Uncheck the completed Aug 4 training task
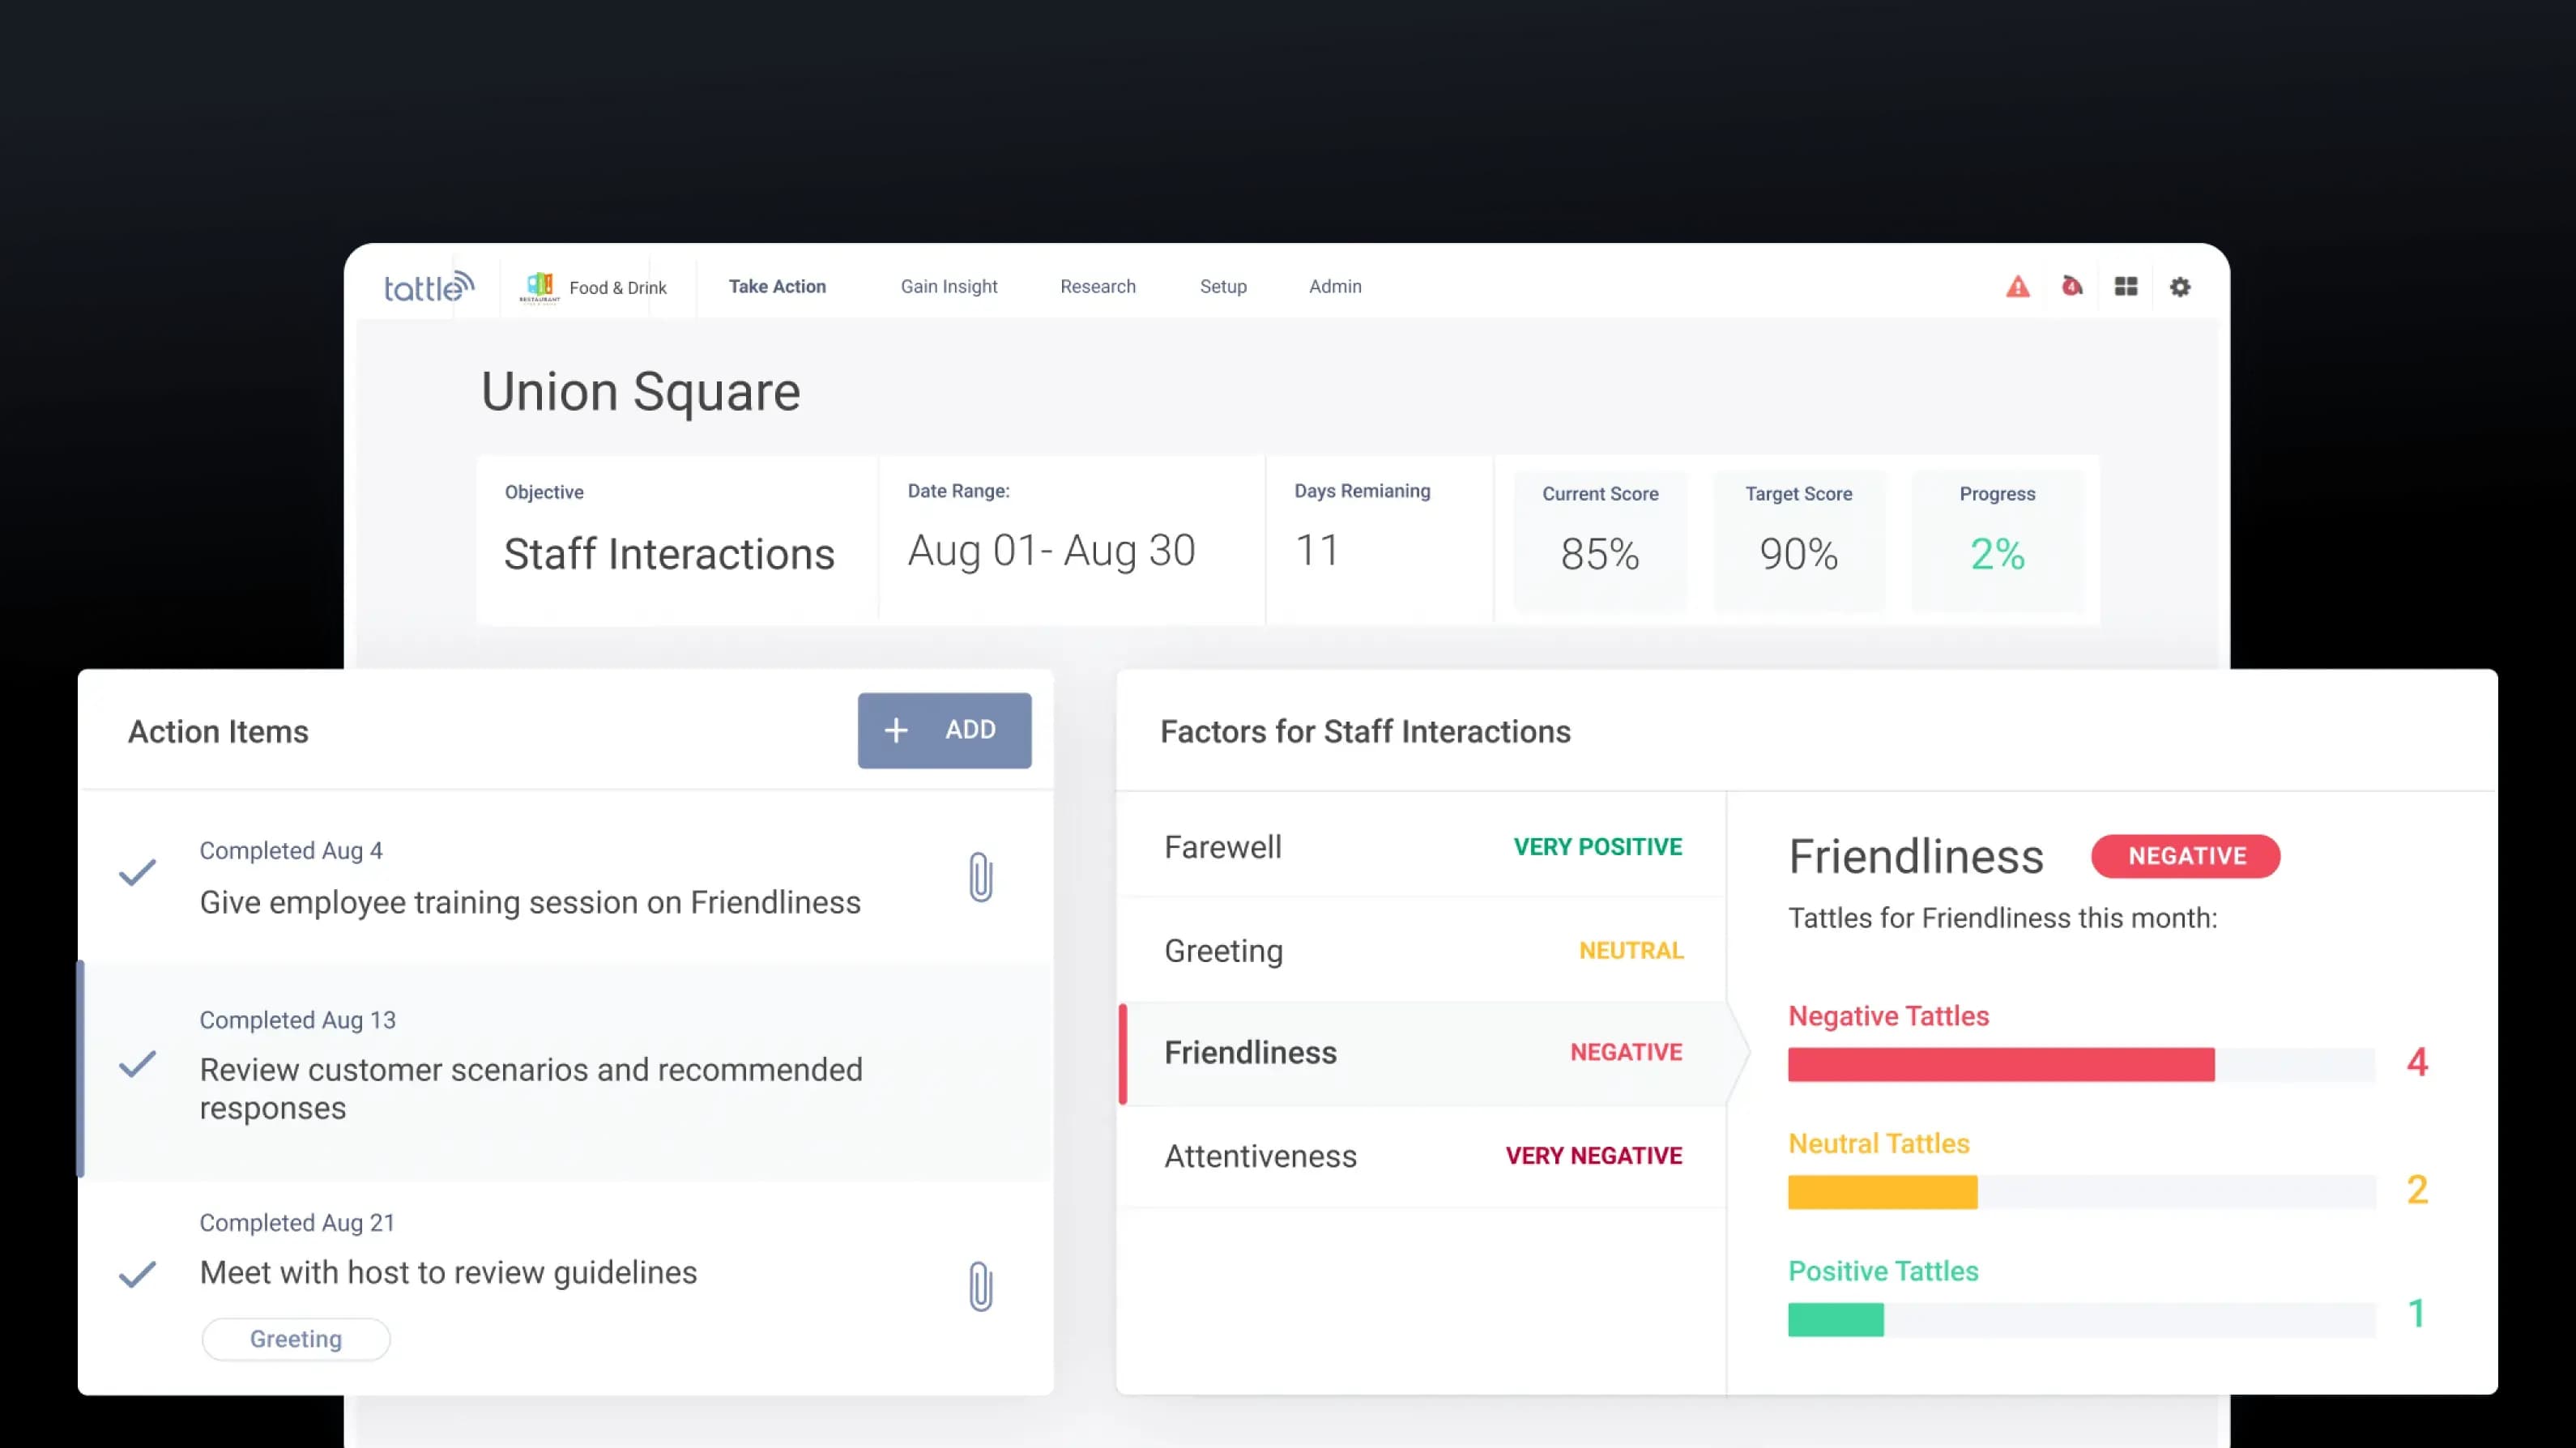The height and width of the screenshot is (1448, 2576). (138, 871)
